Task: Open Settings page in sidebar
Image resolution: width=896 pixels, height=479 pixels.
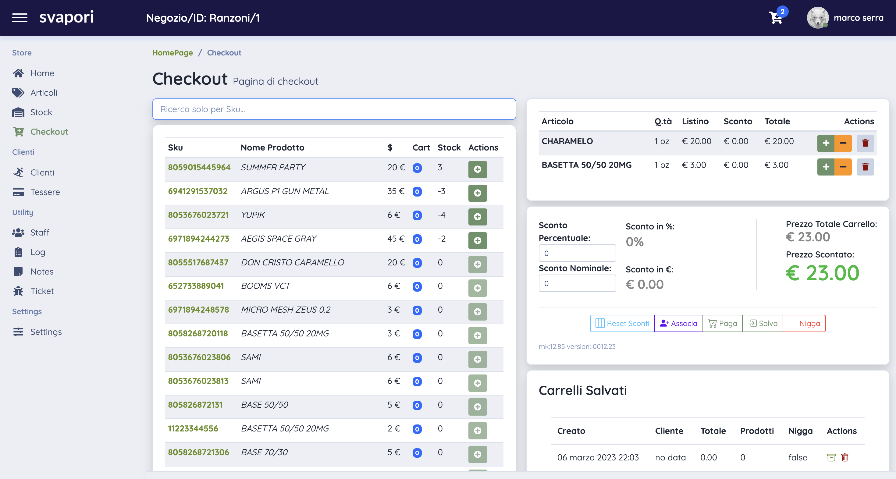Action: coord(37,332)
